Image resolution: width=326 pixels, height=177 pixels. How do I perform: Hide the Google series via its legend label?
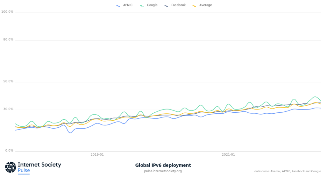coord(152,5)
